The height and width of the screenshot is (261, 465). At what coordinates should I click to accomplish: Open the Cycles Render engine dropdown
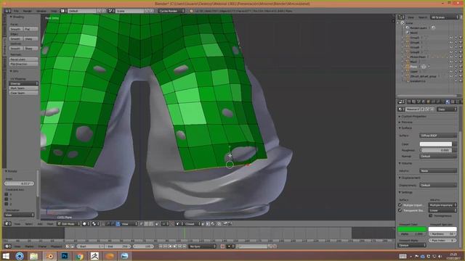(171, 11)
